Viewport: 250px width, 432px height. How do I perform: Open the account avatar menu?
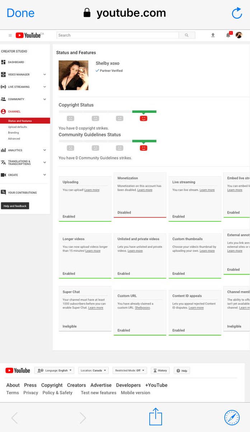pyautogui.click(x=239, y=35)
